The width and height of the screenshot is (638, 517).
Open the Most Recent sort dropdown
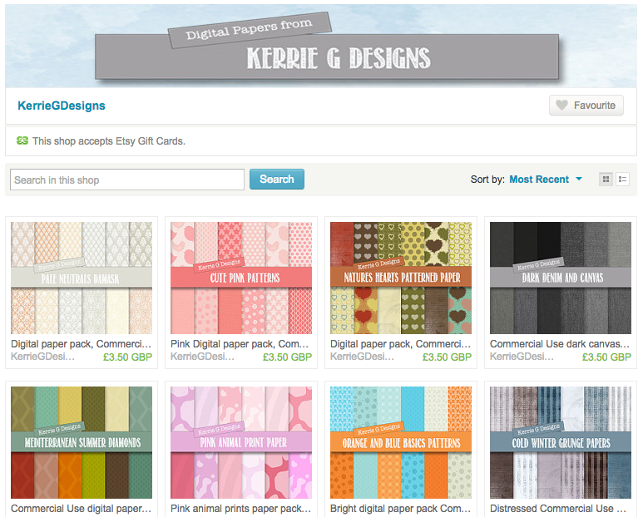tap(545, 180)
